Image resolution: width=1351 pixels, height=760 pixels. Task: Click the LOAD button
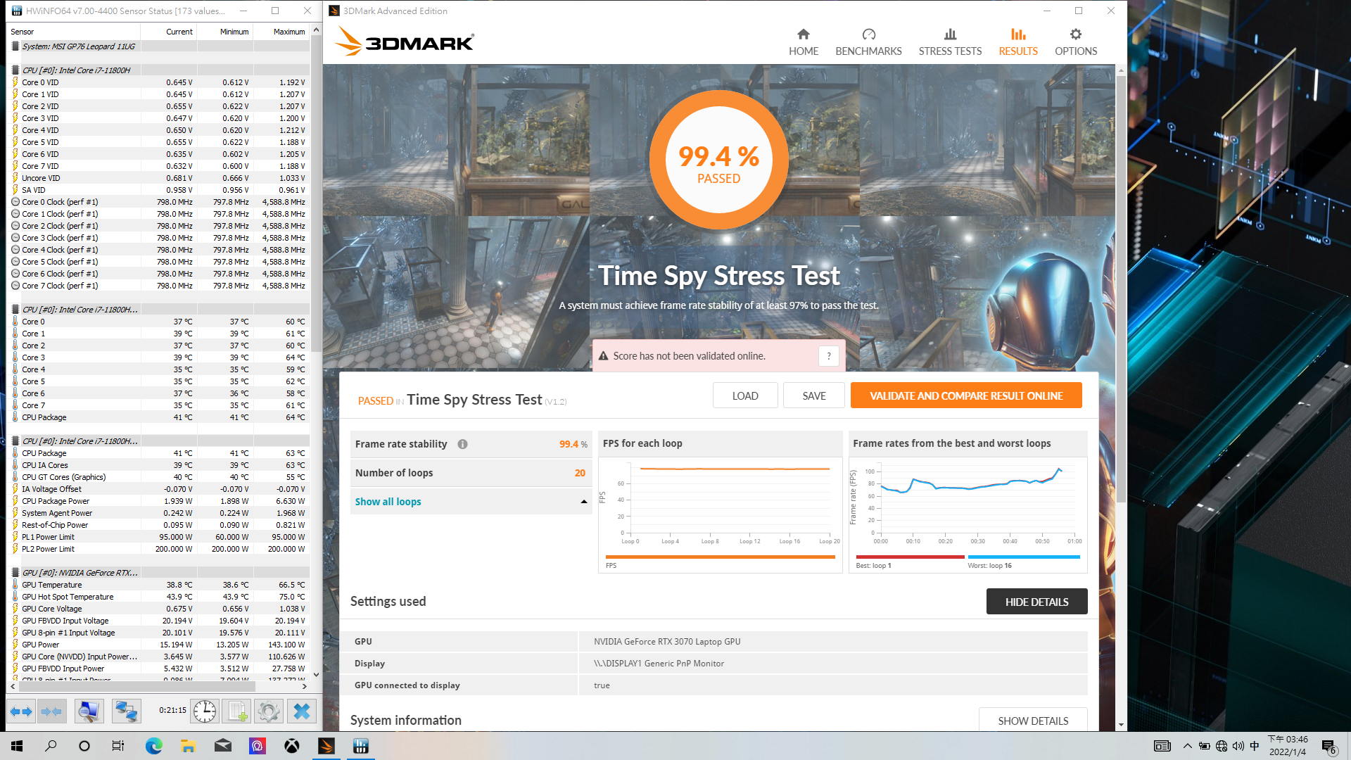745,395
